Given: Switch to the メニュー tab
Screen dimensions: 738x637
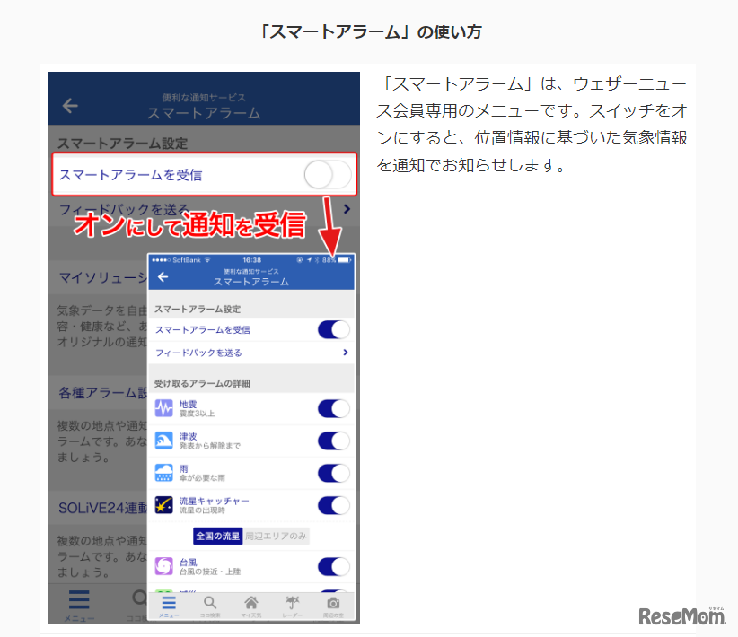Looking at the screenshot, I should (168, 603).
